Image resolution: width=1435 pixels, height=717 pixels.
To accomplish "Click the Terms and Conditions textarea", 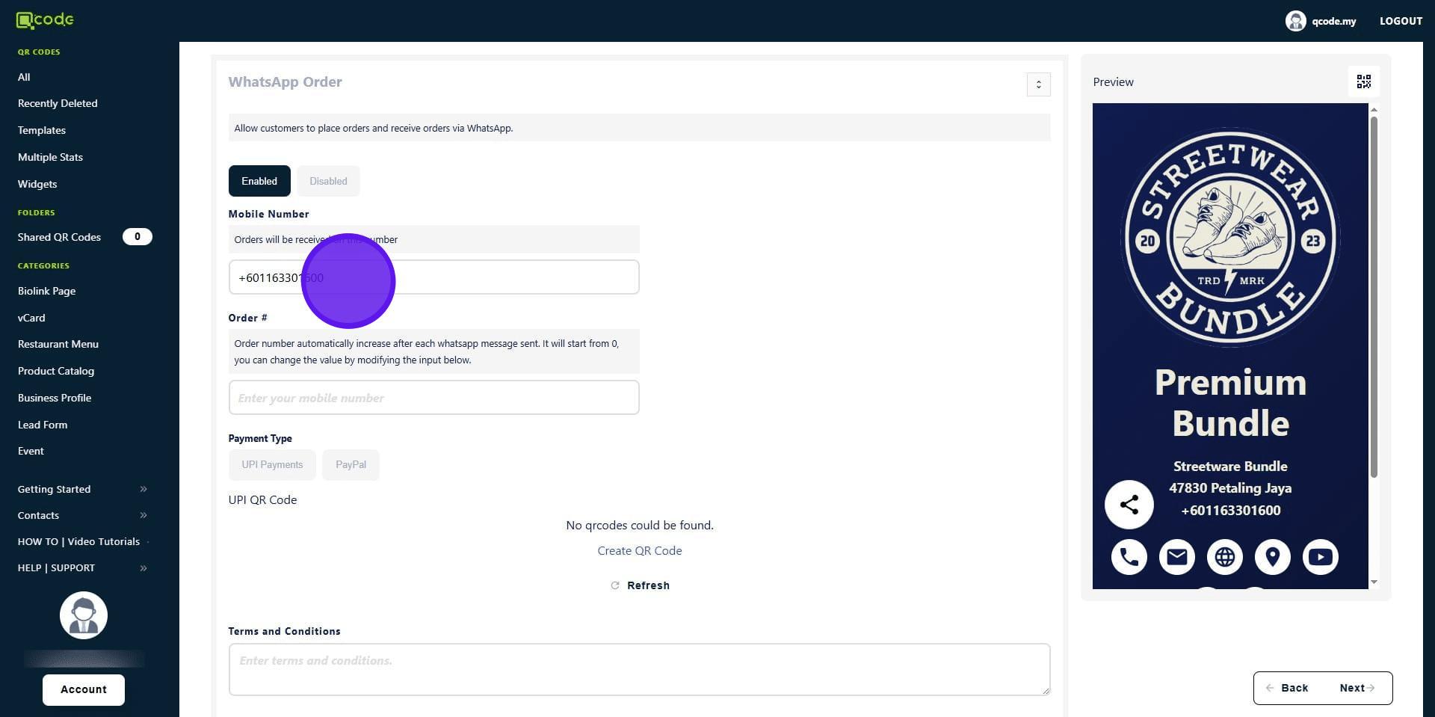I will 639,669.
